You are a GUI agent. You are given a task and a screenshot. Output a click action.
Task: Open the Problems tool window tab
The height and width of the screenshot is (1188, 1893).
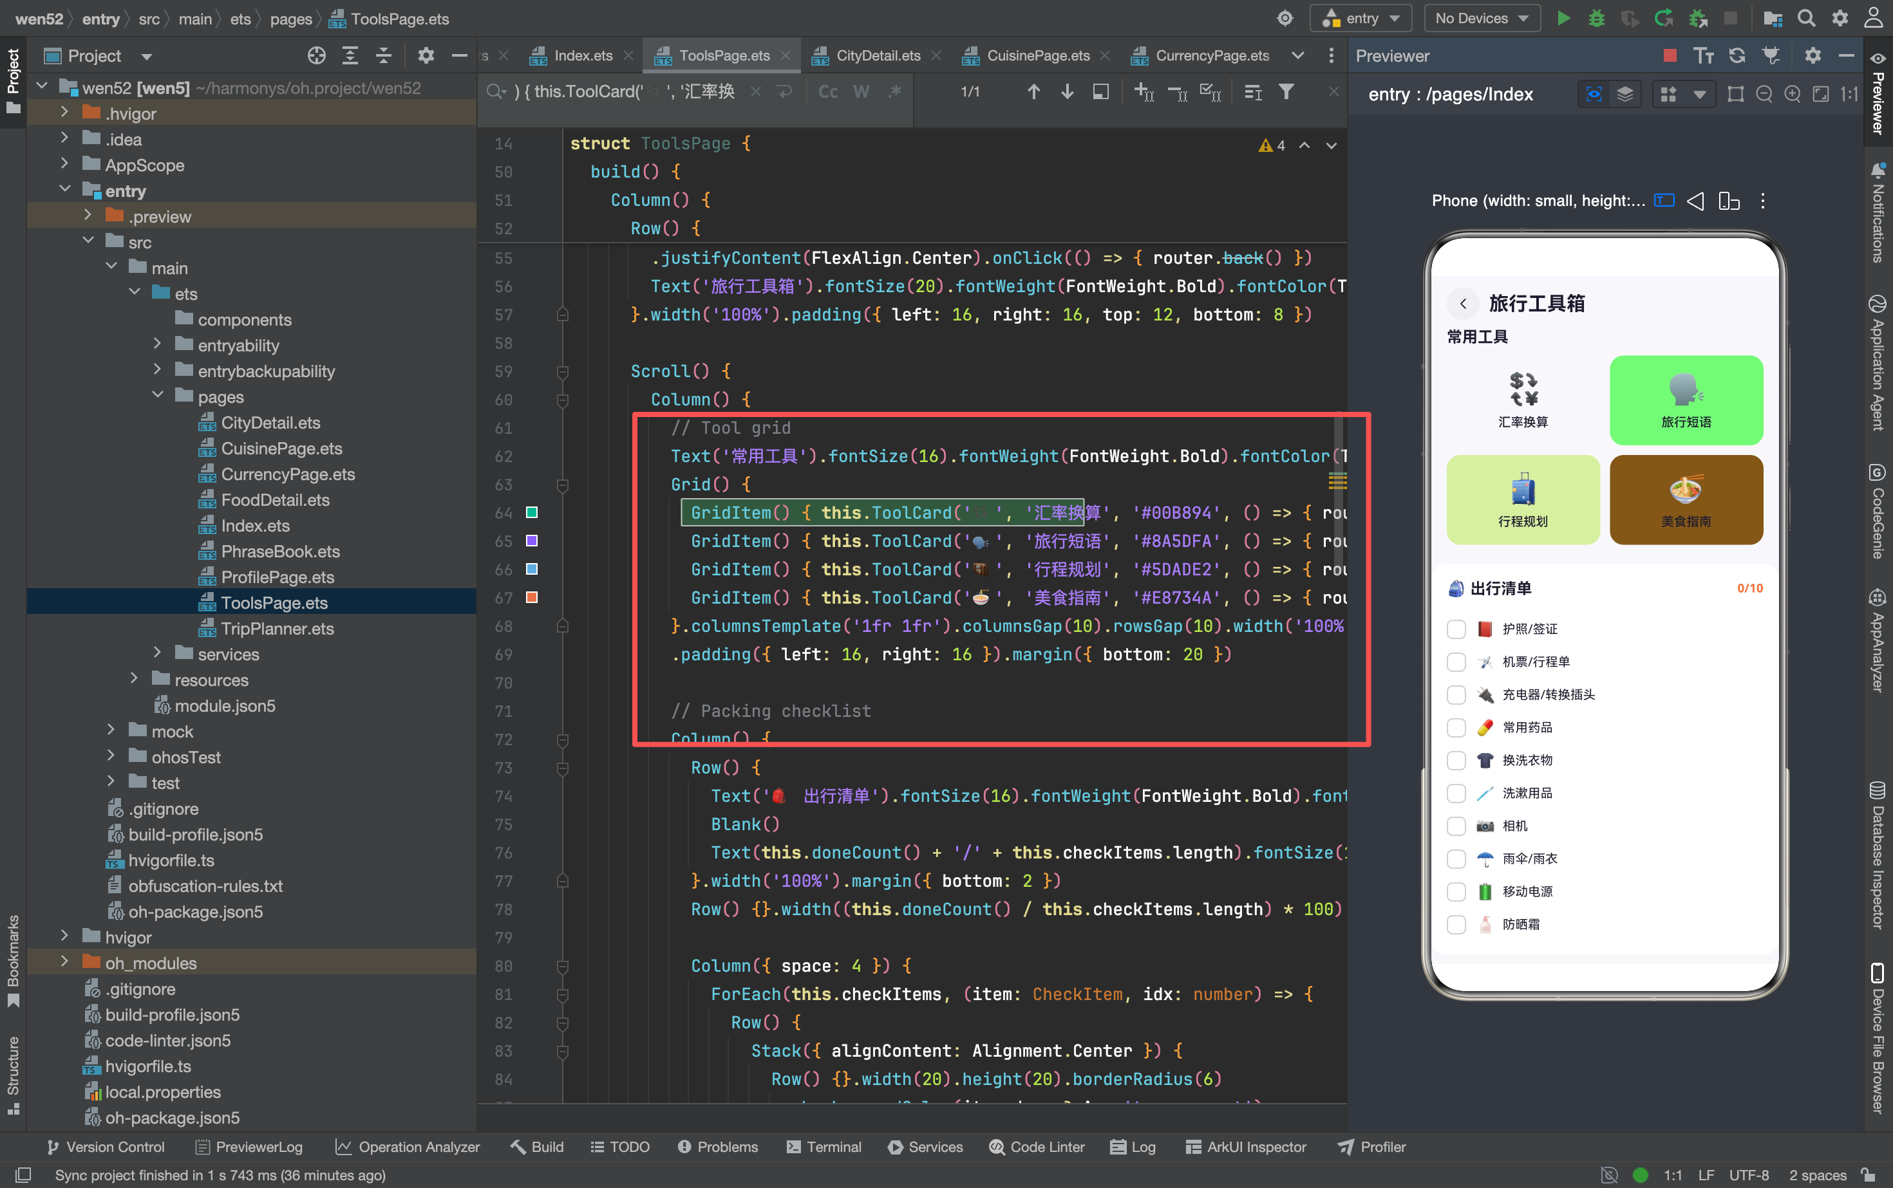point(718,1147)
